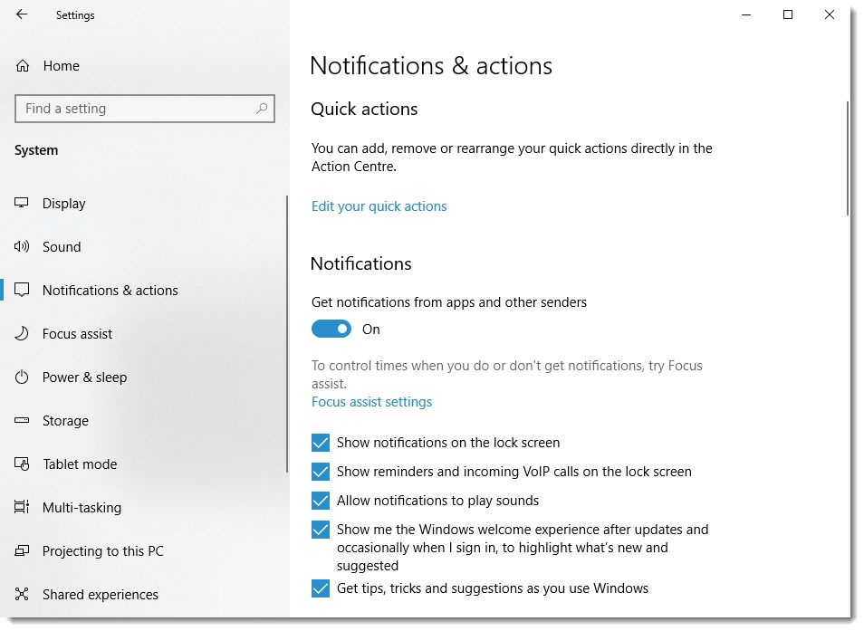Click the Power & sleep icon
The height and width of the screenshot is (631, 864).
tap(21, 377)
